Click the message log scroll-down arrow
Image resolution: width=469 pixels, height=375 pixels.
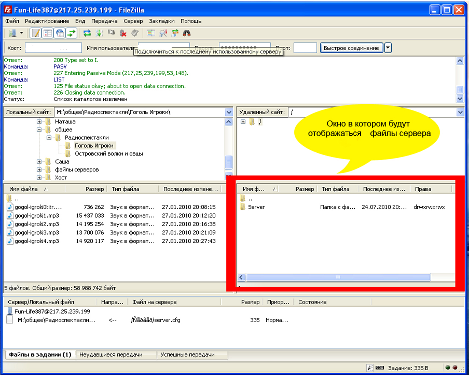[x=460, y=99]
